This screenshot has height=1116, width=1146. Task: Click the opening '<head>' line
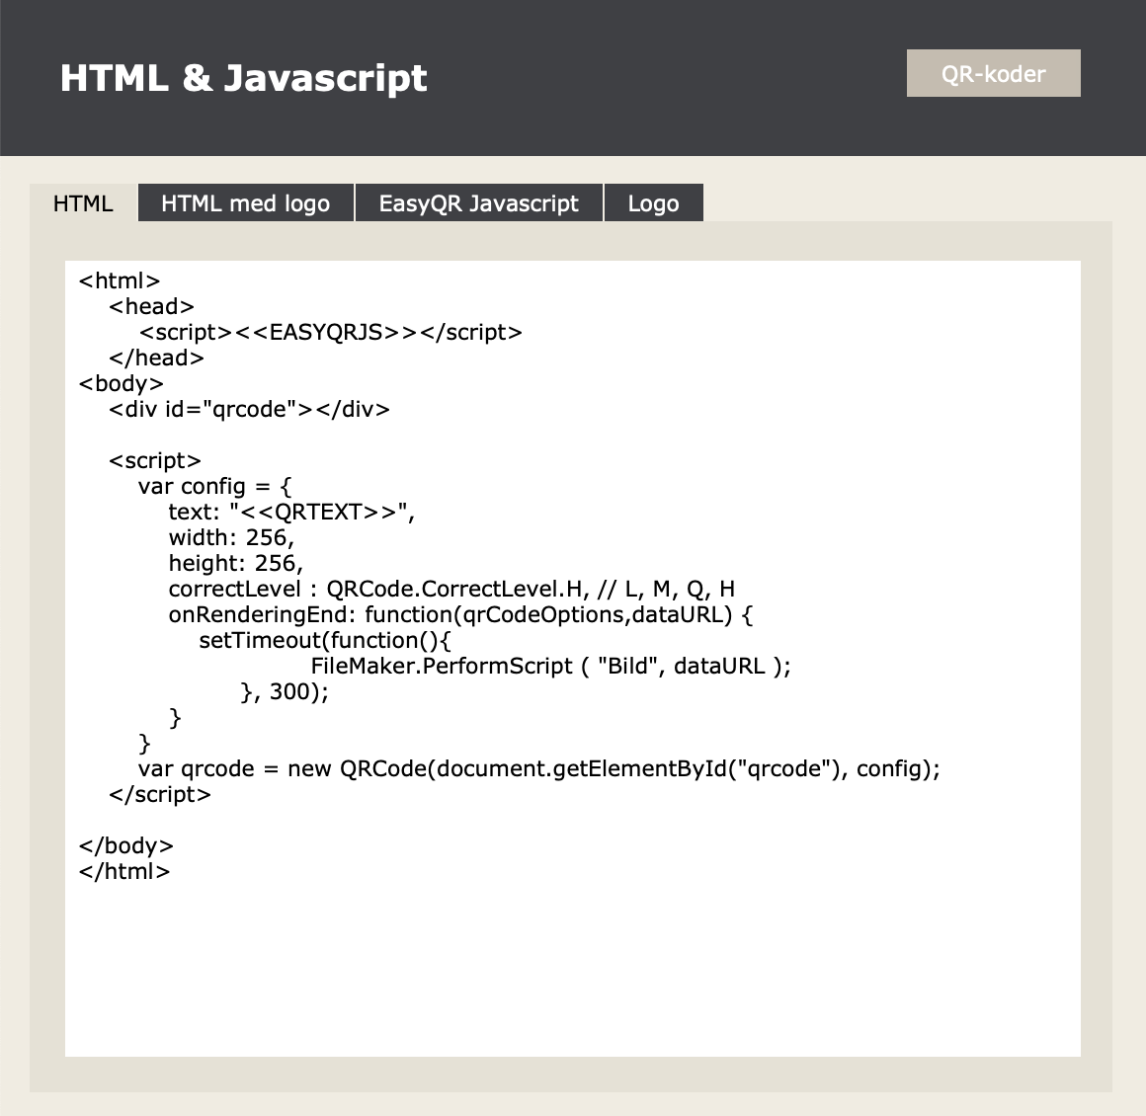coord(151,307)
